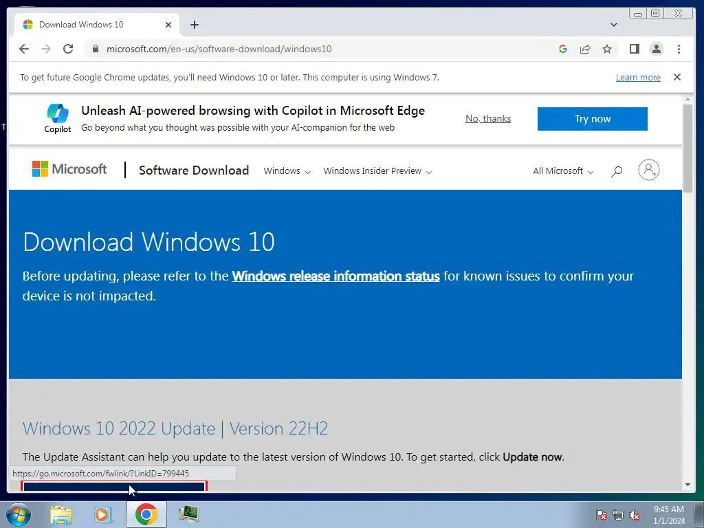Click the Microsoft logo

(x=69, y=169)
